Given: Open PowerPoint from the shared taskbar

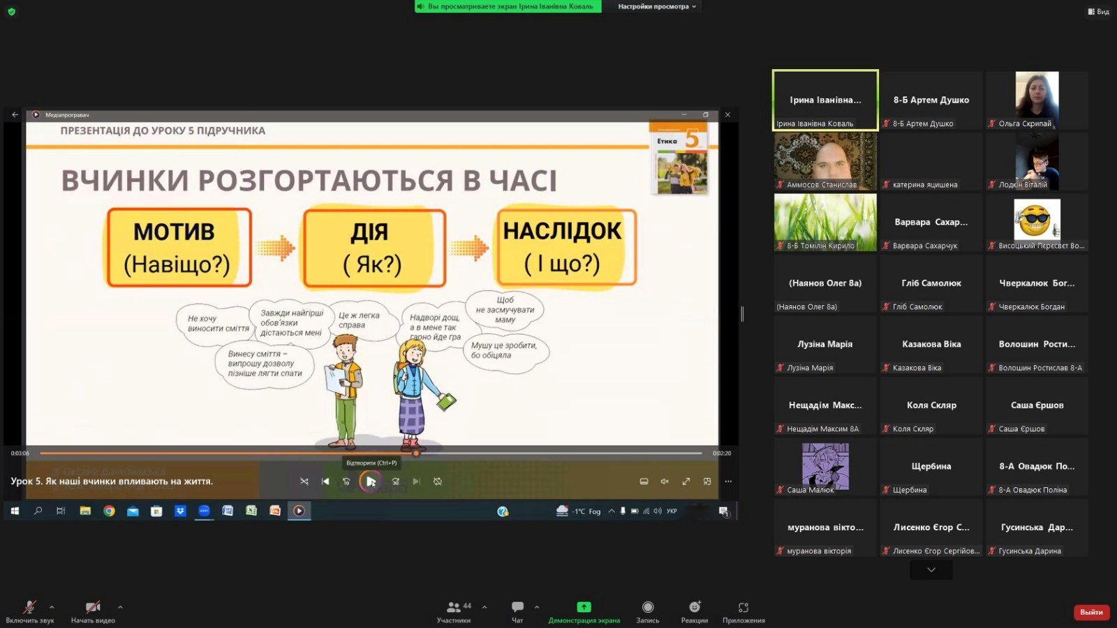Looking at the screenshot, I should point(275,511).
